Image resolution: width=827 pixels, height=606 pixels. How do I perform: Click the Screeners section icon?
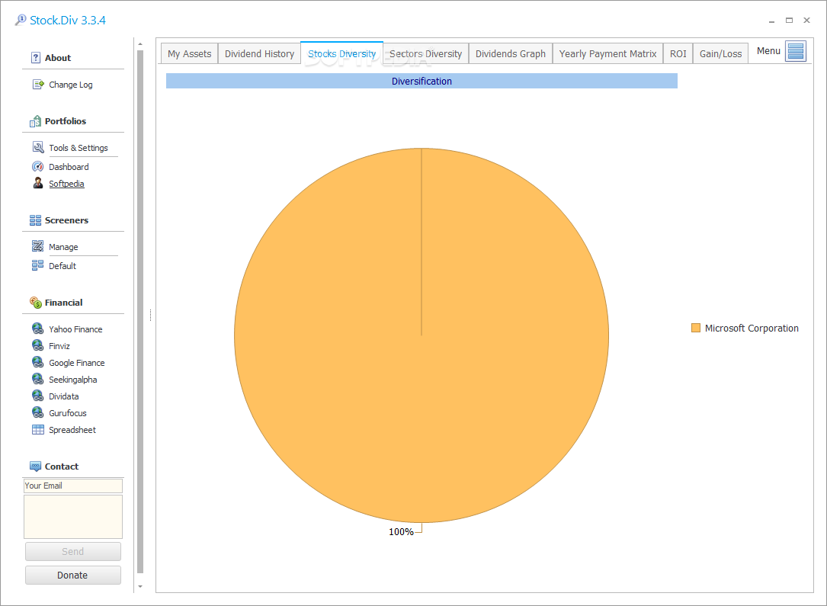coord(35,220)
